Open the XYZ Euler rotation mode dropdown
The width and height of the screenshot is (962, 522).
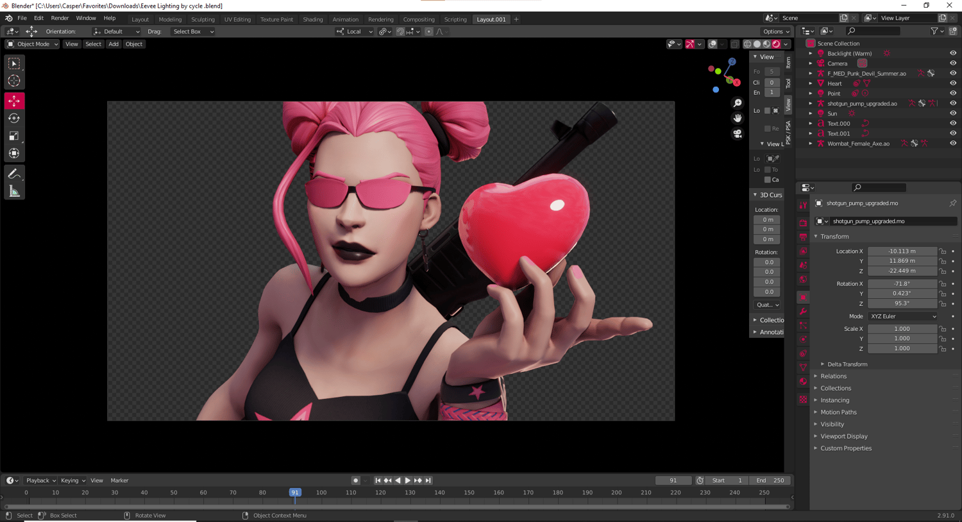point(903,316)
